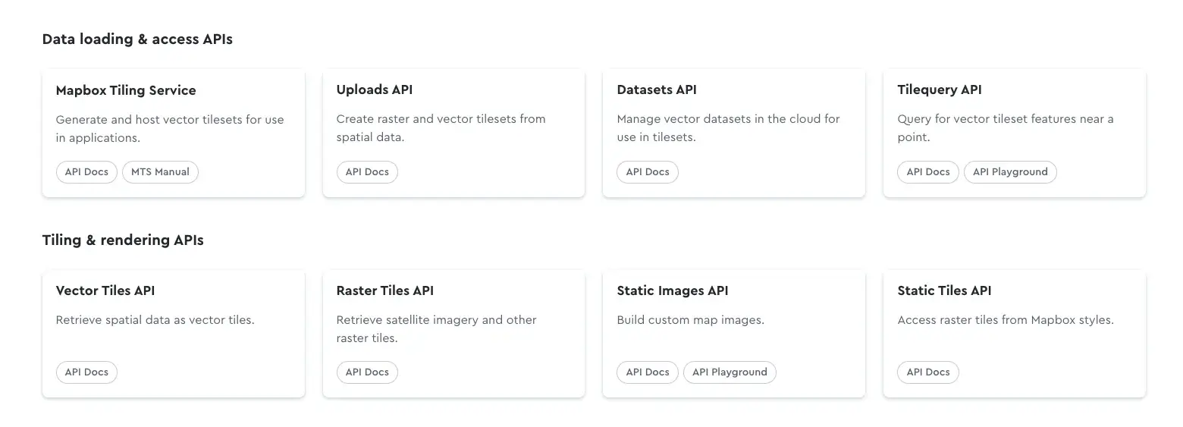Viewport: 1183px width, 427px height.
Task: Open API Docs under Static Tiles API
Action: 928,372
